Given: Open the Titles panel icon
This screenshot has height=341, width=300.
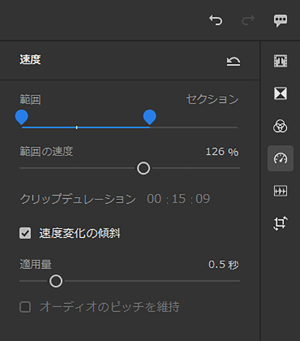Looking at the screenshot, I should coord(280,61).
